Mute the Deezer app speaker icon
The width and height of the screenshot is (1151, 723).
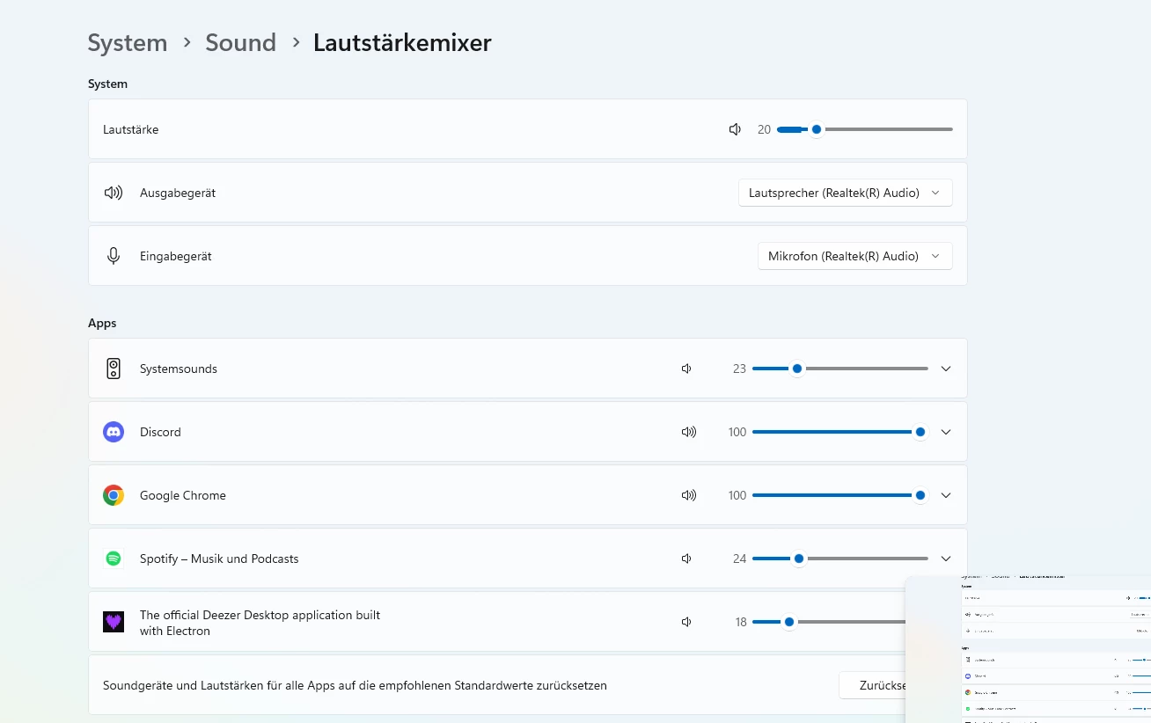[686, 622]
